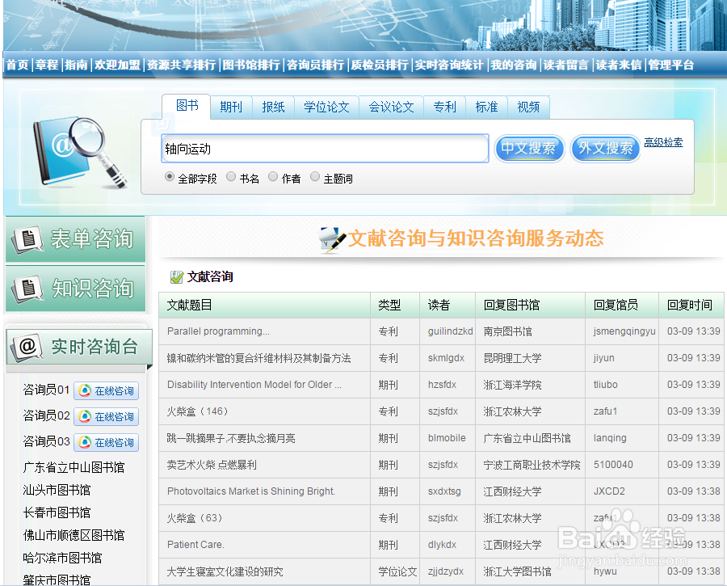Click the 实时咨询台 @ icon
The width and height of the screenshot is (727, 586).
pyautogui.click(x=27, y=347)
